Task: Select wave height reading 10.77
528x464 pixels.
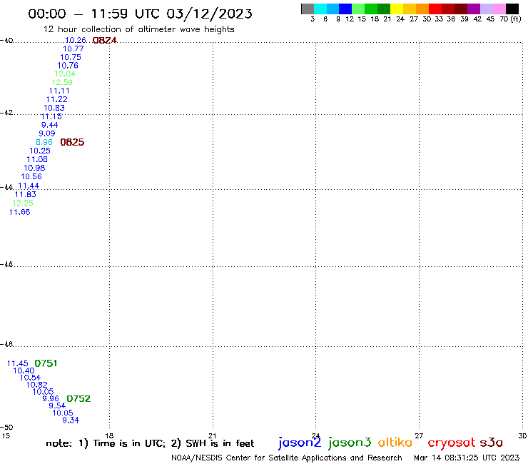Action: pyautogui.click(x=73, y=49)
